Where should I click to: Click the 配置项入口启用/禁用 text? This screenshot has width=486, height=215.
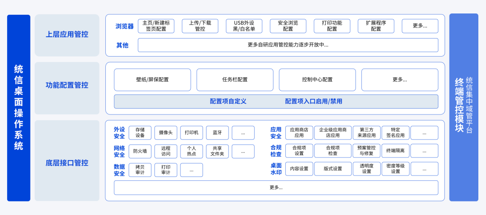tap(314, 101)
